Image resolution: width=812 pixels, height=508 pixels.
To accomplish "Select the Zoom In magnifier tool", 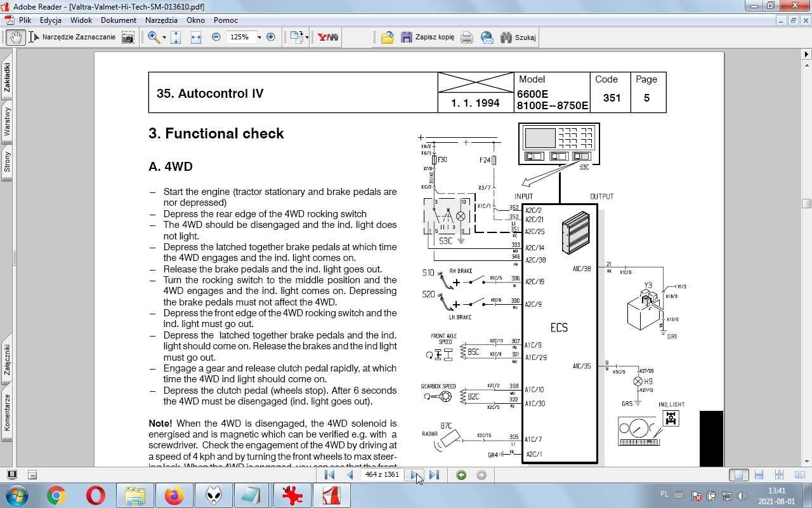I will pyautogui.click(x=153, y=37).
